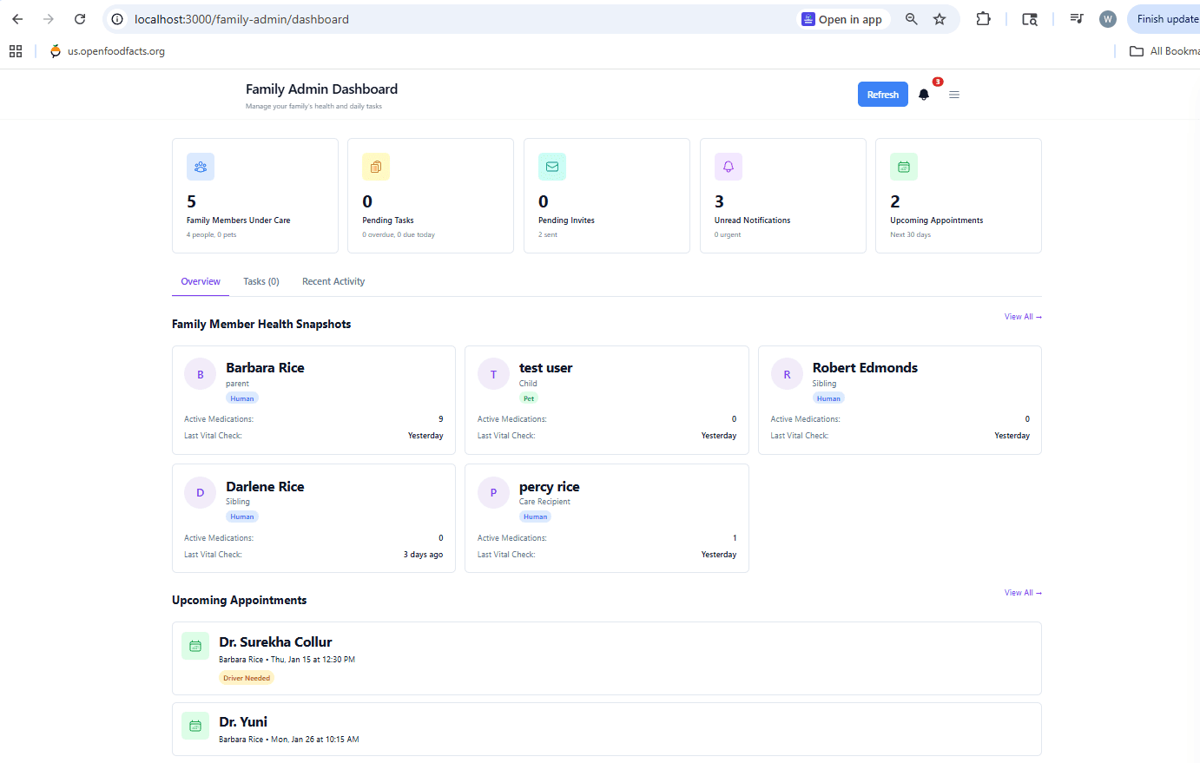Click the browser Extensions puzzle icon
Screen dimensions: 1200x763
(984, 18)
